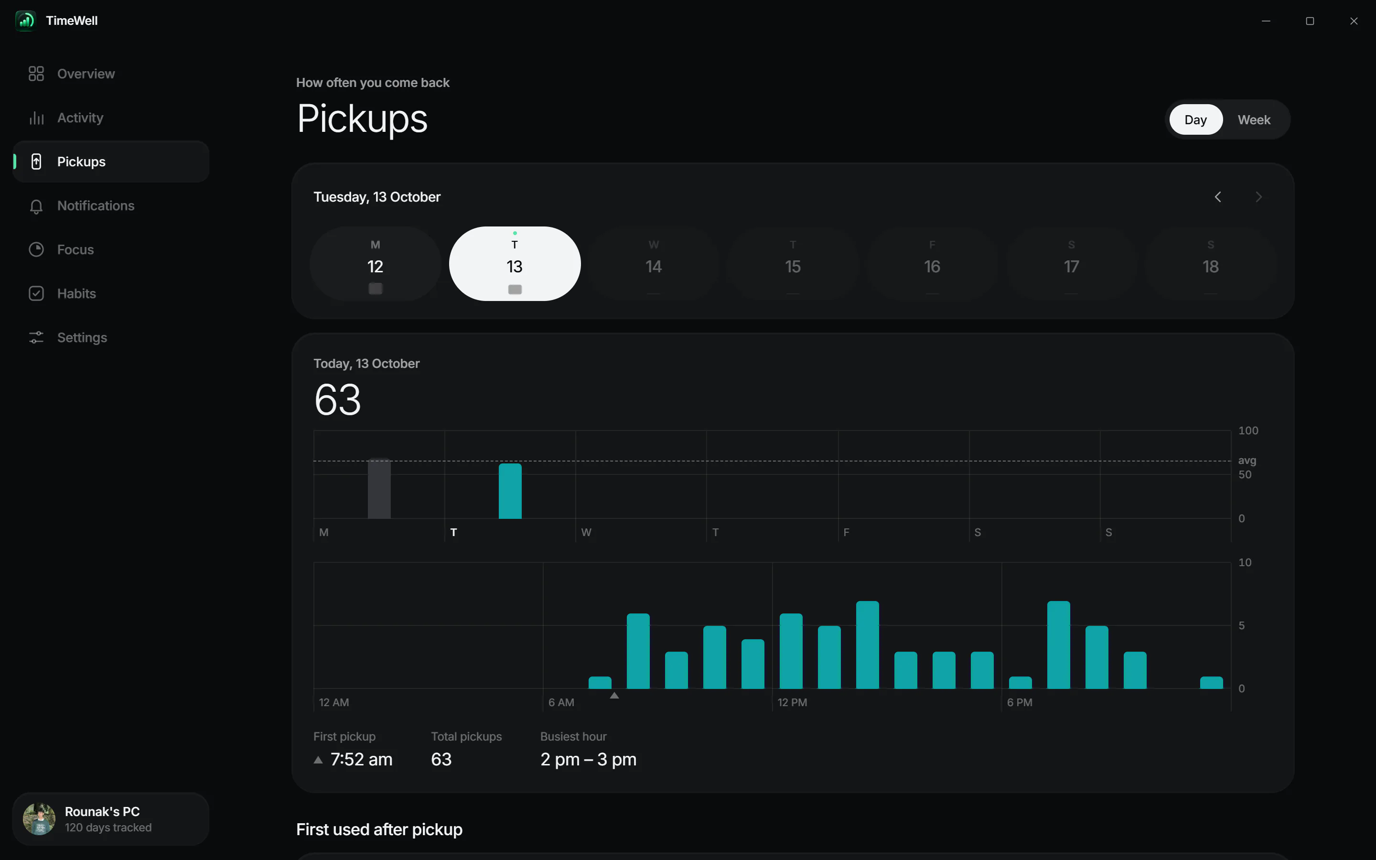Open the Habits section
The width and height of the screenshot is (1376, 860).
111,293
